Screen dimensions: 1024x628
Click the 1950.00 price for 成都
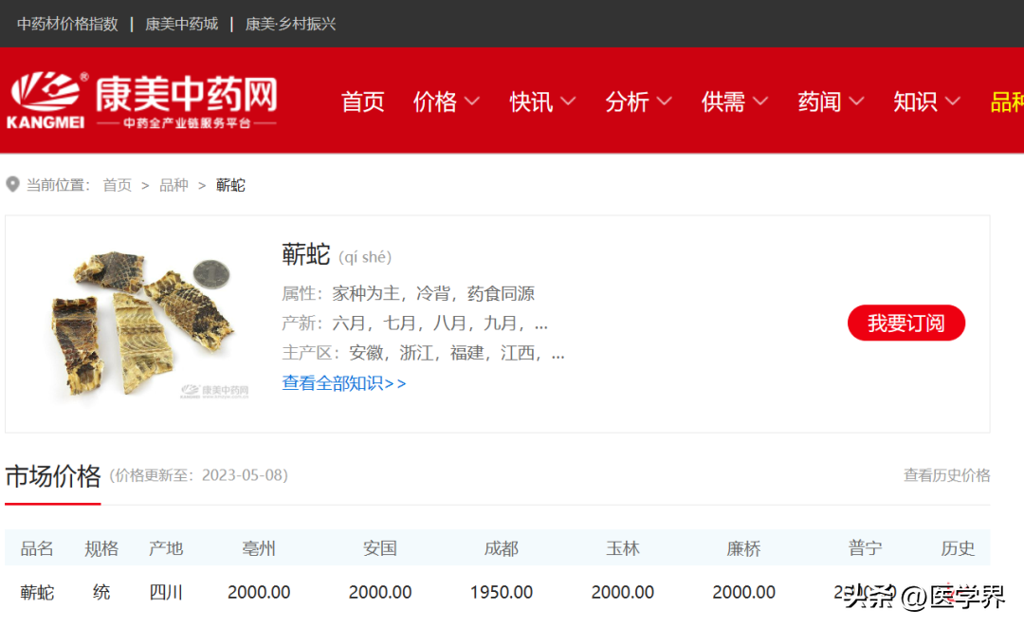(x=502, y=592)
